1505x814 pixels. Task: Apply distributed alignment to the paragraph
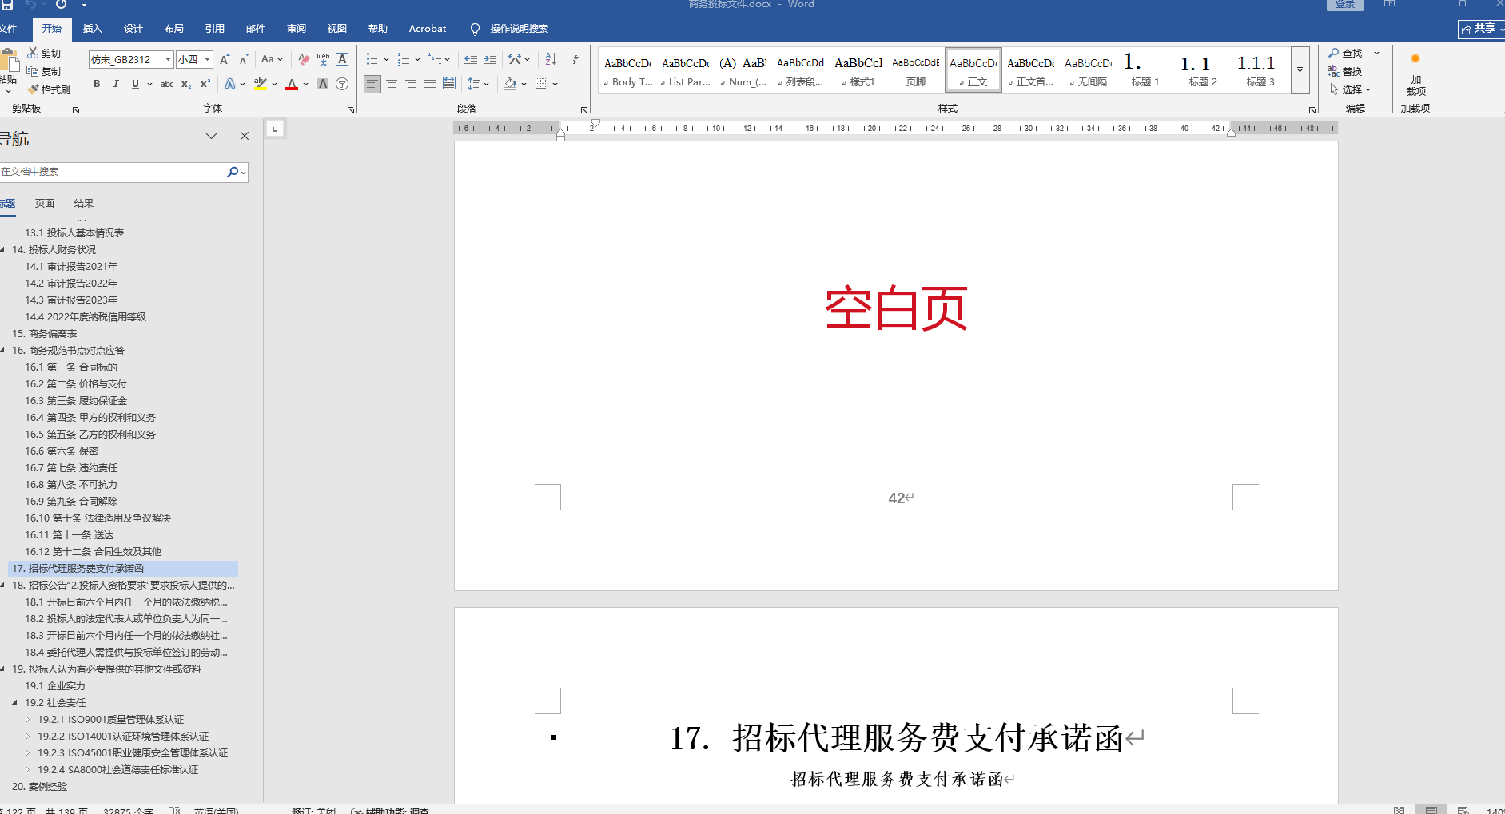449,84
